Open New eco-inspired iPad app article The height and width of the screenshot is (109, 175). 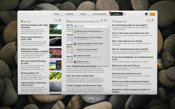tap(33, 62)
